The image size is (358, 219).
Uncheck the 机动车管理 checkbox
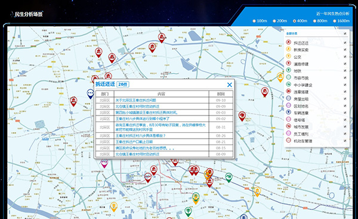point(345,140)
